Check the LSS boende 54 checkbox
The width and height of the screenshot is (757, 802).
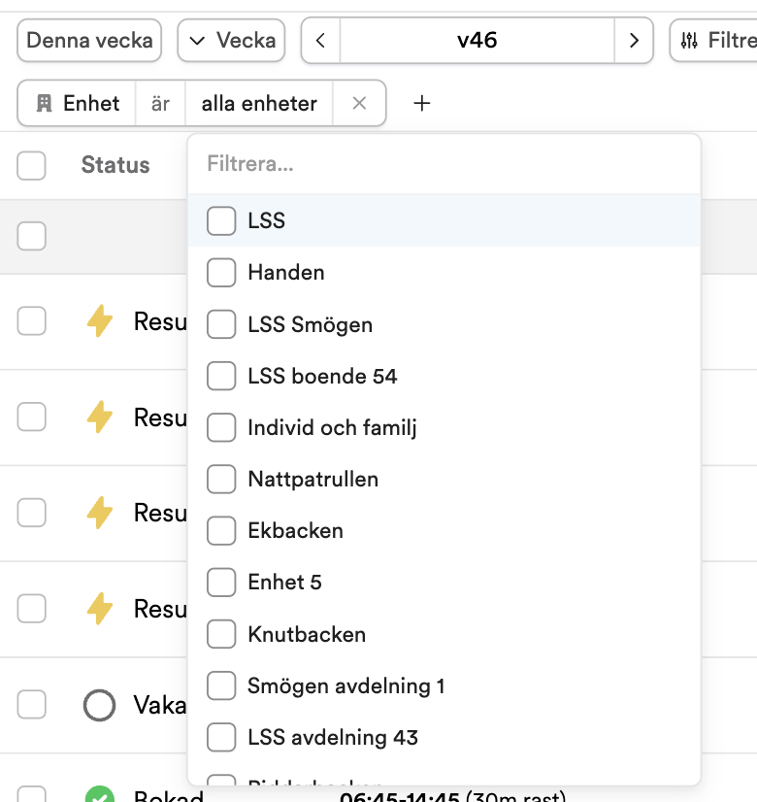pos(221,376)
